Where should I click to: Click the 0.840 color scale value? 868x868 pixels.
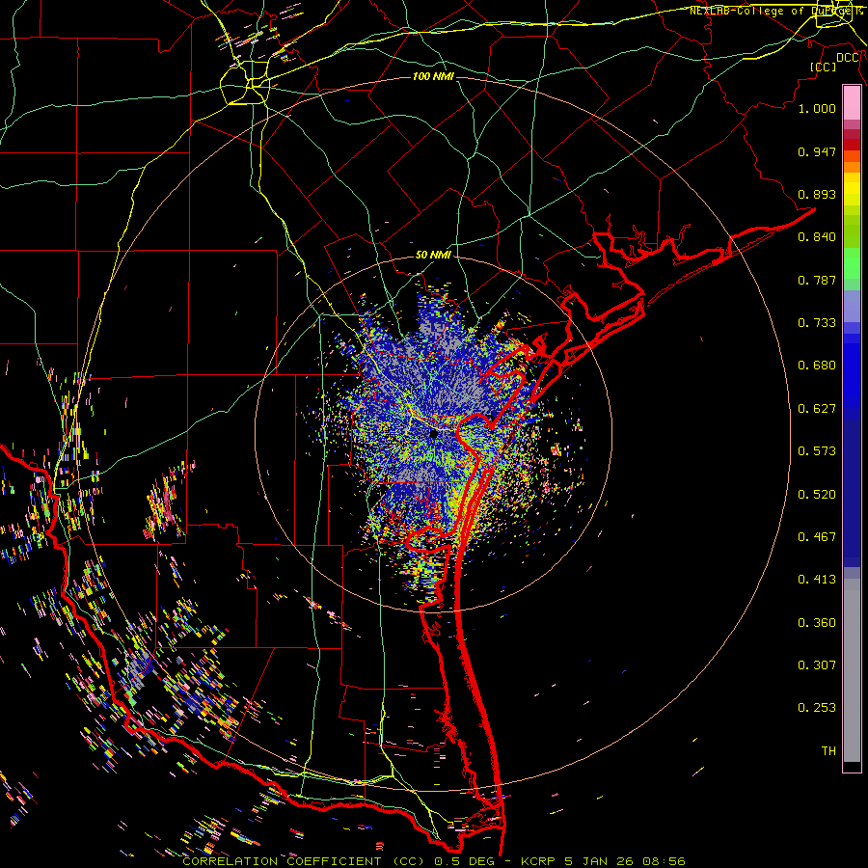pos(817,237)
